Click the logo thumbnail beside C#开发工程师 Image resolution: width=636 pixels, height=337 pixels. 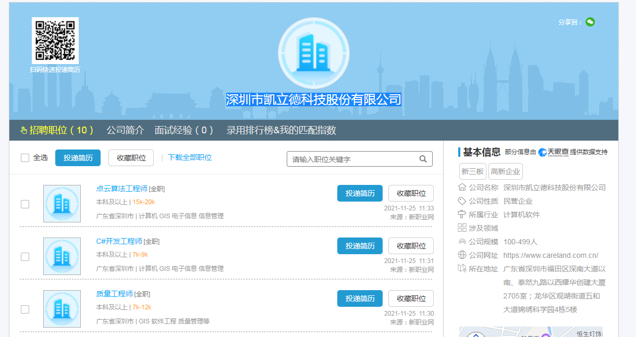[62, 256]
